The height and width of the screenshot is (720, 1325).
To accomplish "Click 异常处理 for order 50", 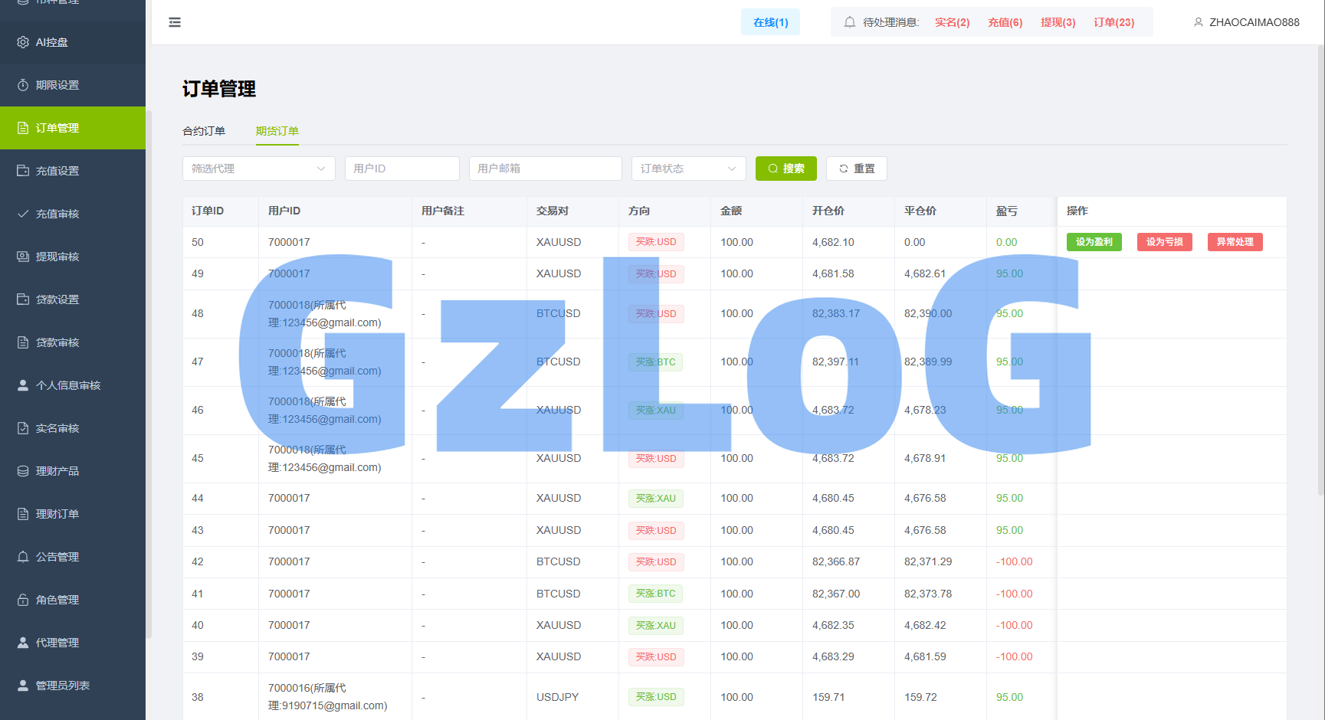I will [x=1235, y=242].
